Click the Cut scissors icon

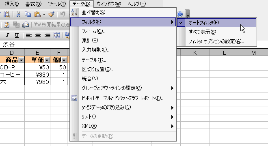coord(18,14)
